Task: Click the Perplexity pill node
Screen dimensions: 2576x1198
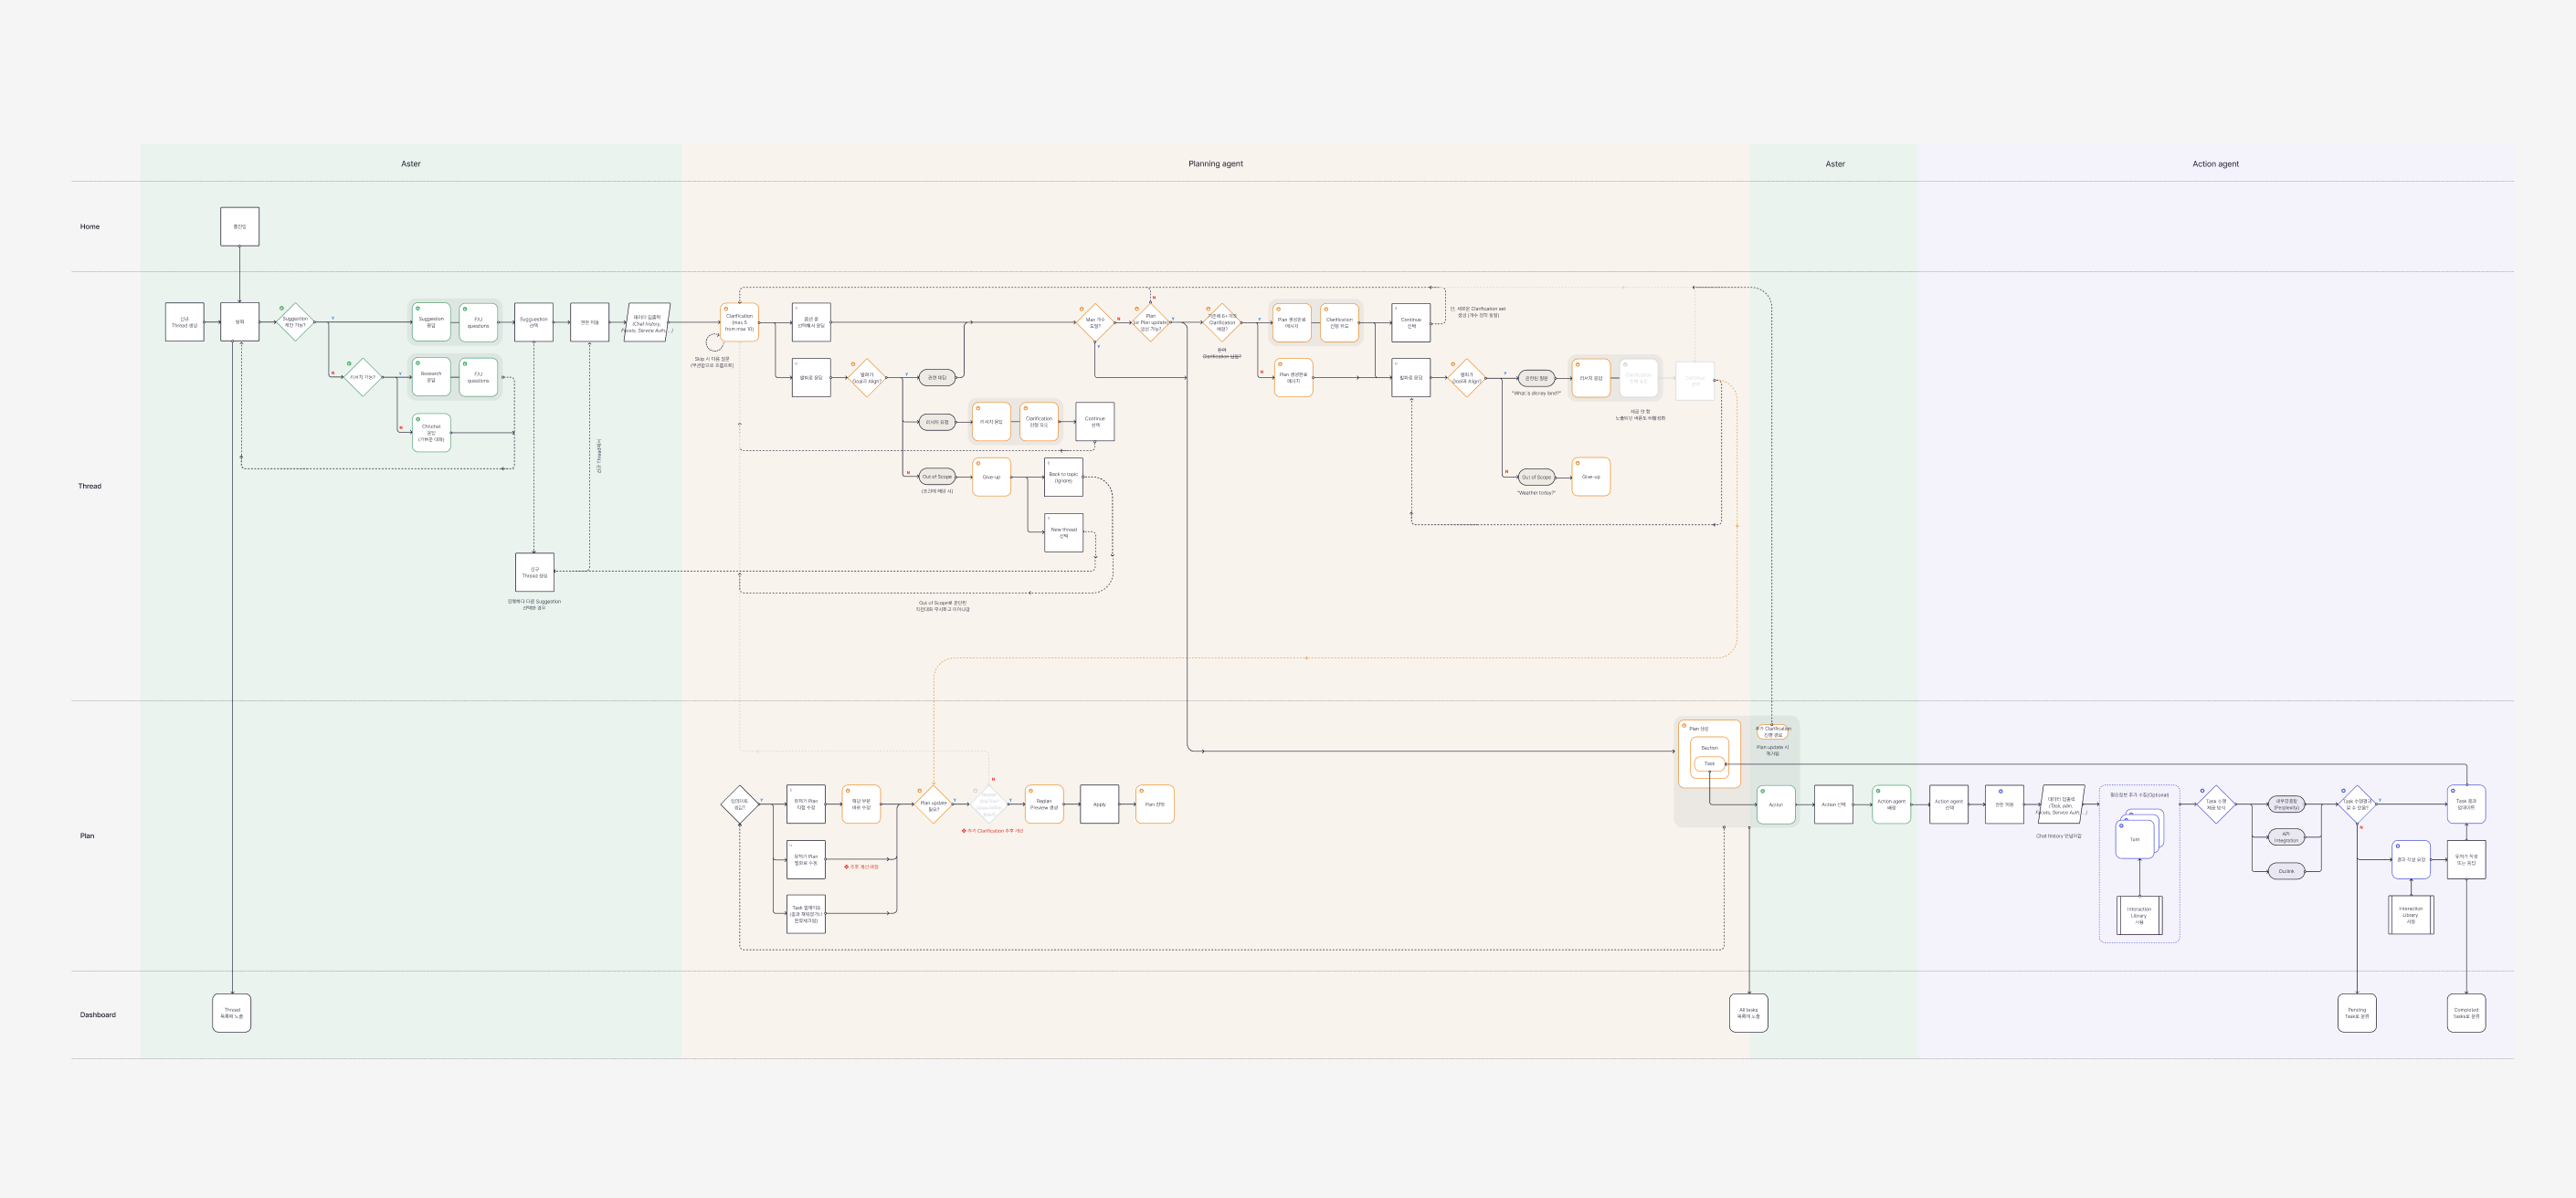Action: click(2286, 804)
